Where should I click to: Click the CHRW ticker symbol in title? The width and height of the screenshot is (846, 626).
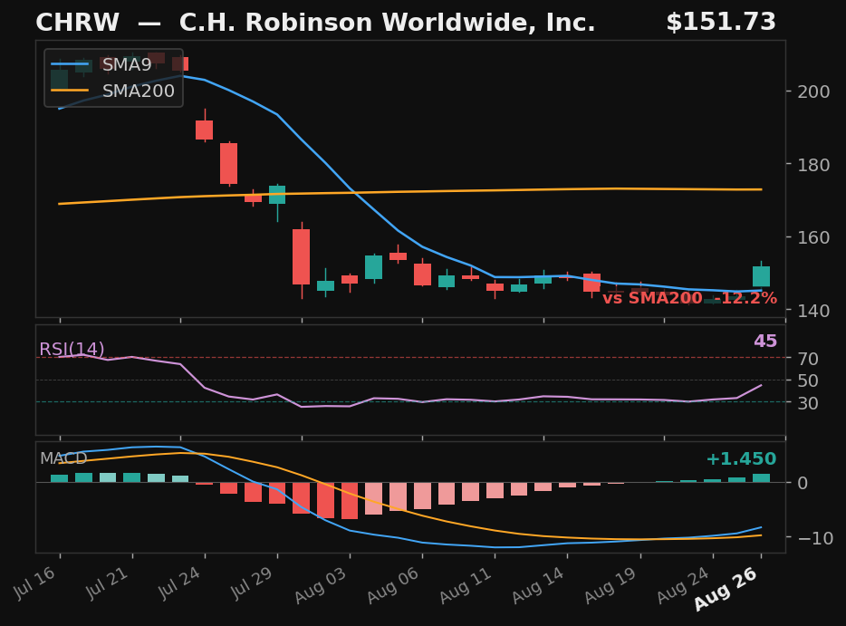click(77, 23)
